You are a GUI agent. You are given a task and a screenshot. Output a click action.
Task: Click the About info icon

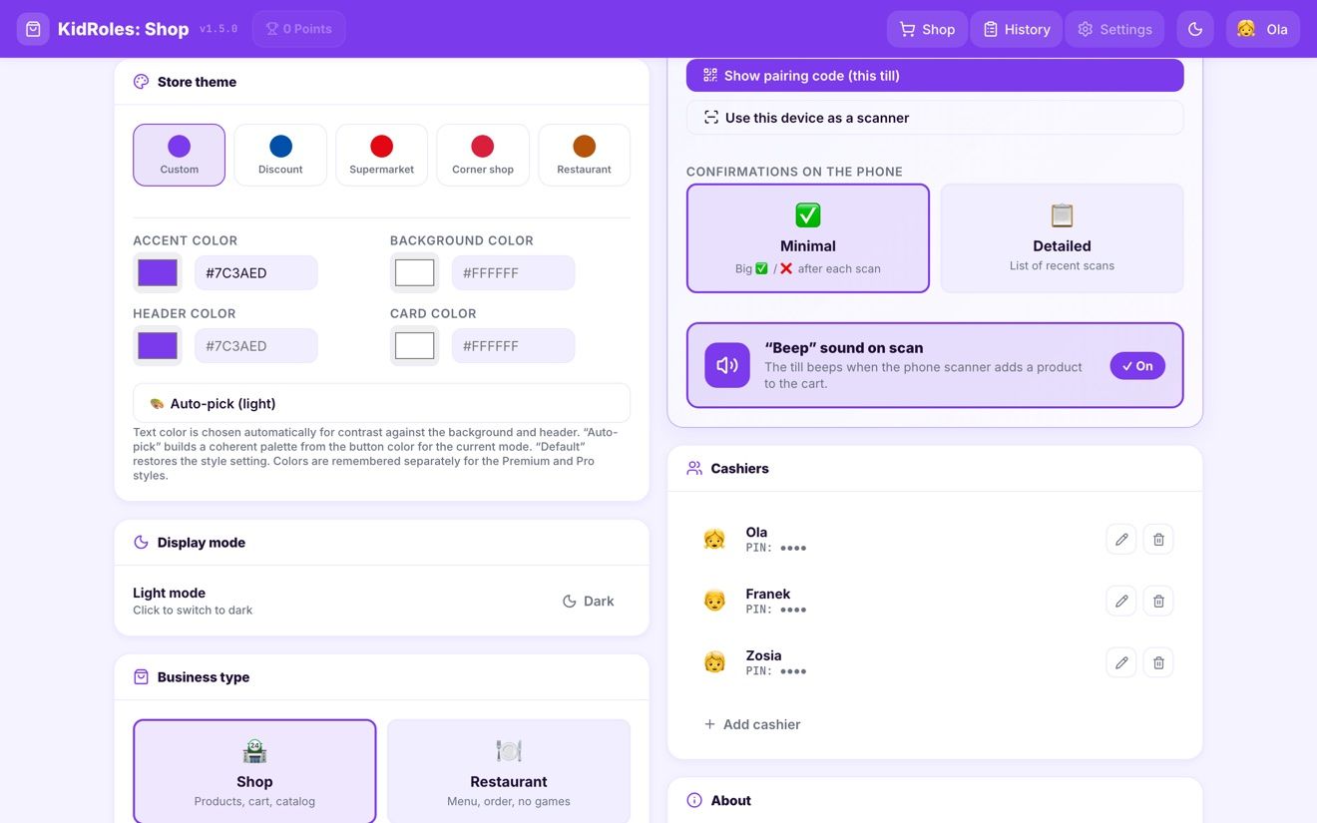694,800
